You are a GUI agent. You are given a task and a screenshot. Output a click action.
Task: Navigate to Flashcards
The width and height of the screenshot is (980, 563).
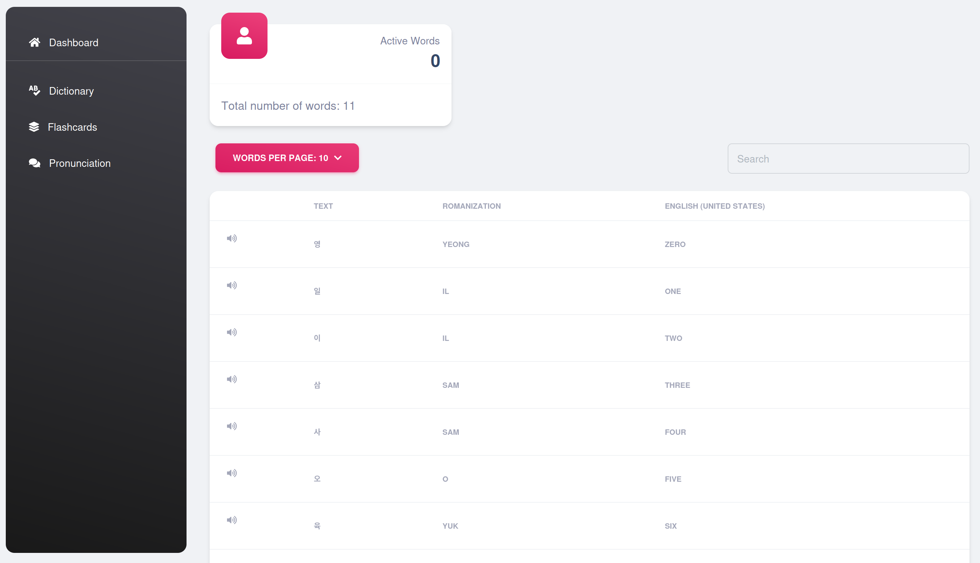tap(72, 127)
